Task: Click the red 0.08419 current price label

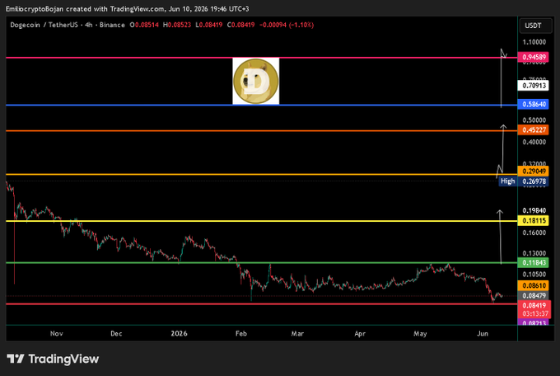Action: (534, 306)
